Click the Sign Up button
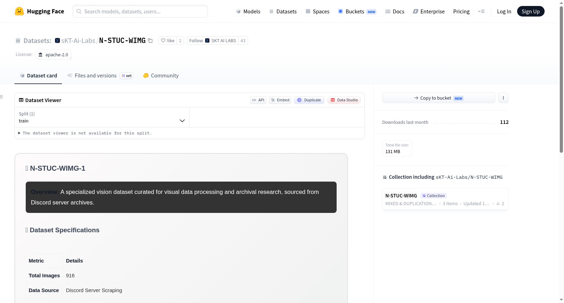This screenshot has width=564, height=303. [531, 11]
